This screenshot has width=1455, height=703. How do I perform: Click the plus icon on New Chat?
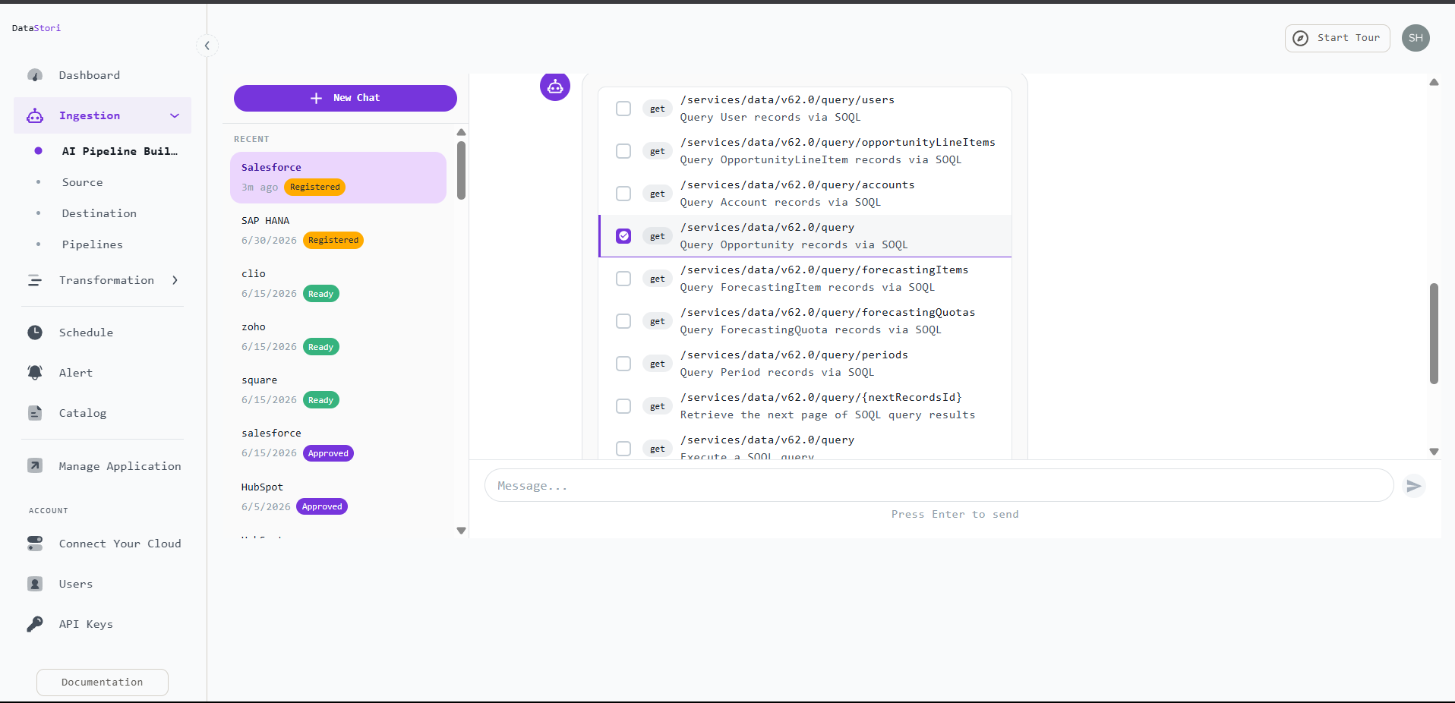(317, 98)
